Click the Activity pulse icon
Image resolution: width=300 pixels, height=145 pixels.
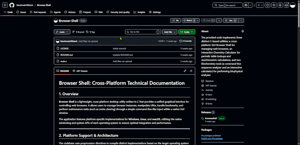pyautogui.click(x=202, y=90)
